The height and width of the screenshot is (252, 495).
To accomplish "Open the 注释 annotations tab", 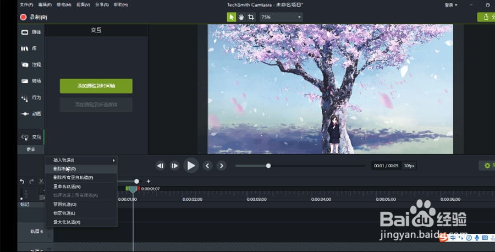I will pos(31,65).
